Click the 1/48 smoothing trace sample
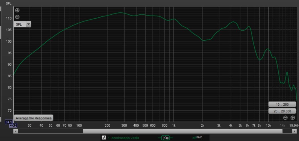 165,138
